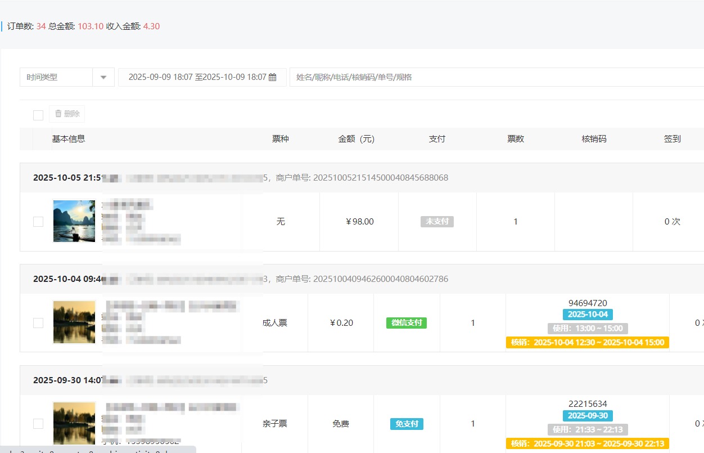Click the blue 2025-10-04 date tag

[x=588, y=315]
